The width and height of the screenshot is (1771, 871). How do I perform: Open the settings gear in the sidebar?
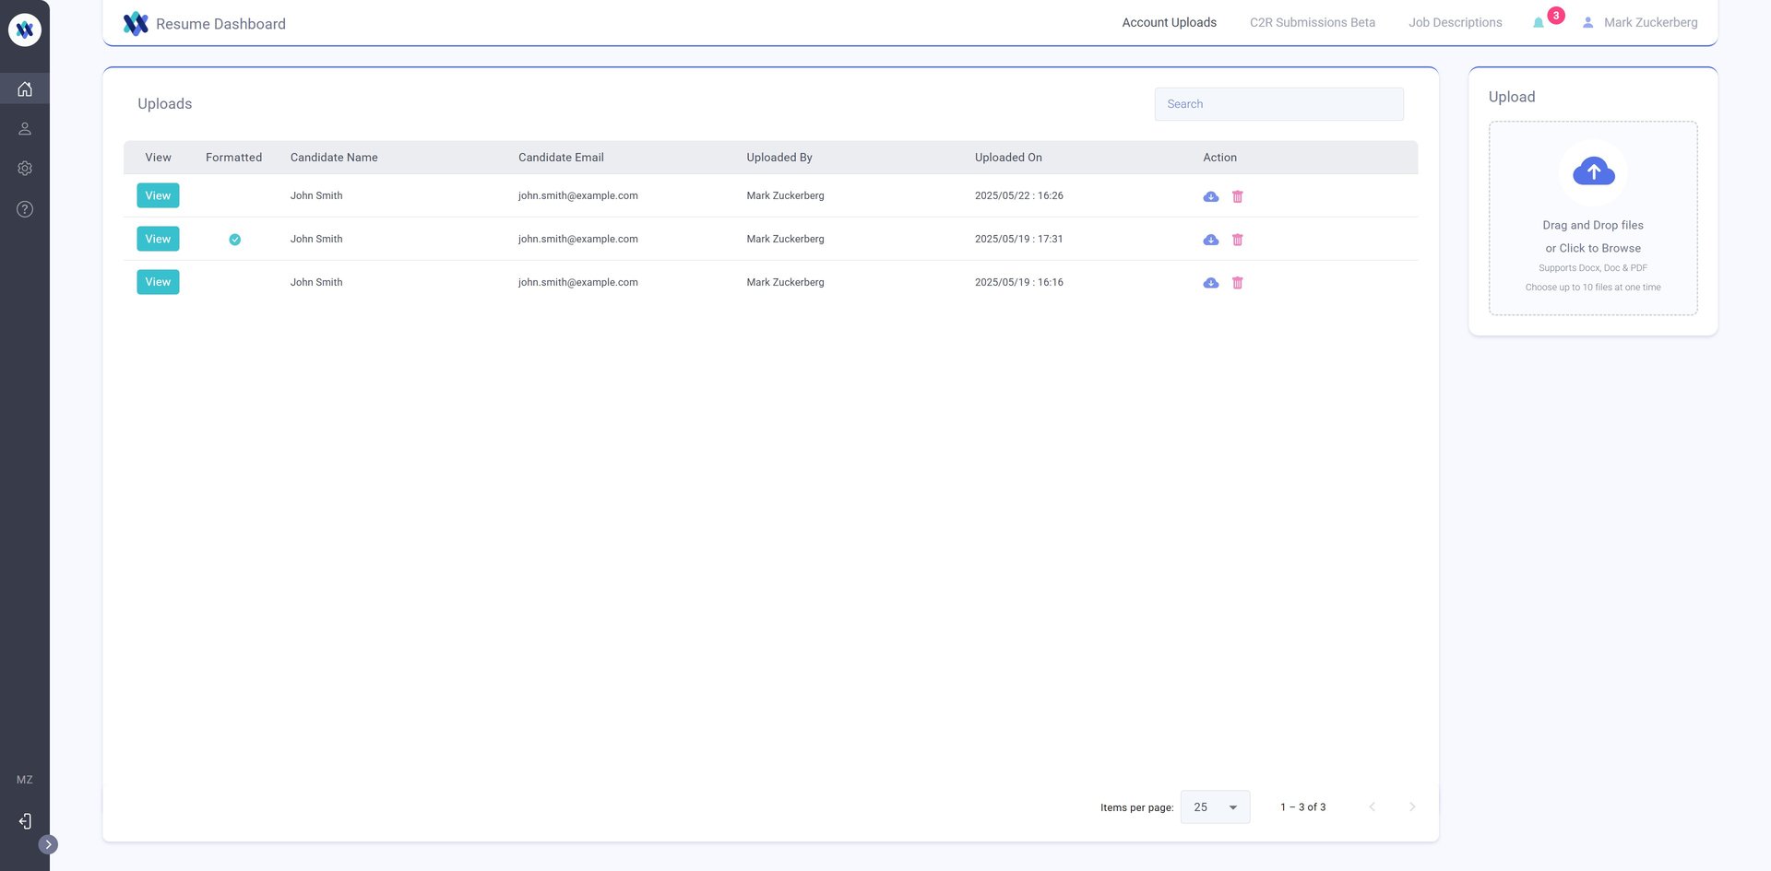pos(25,169)
